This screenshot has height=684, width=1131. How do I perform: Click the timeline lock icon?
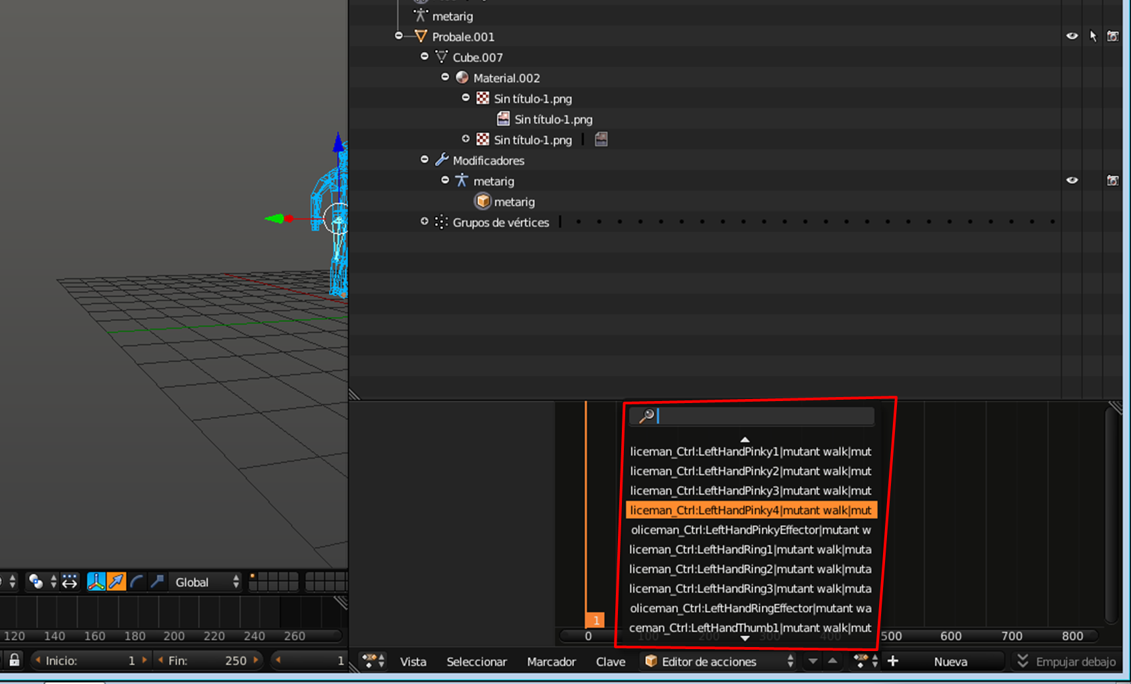pos(14,660)
